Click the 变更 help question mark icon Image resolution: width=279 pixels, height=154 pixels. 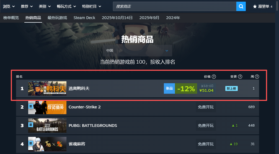(240, 77)
